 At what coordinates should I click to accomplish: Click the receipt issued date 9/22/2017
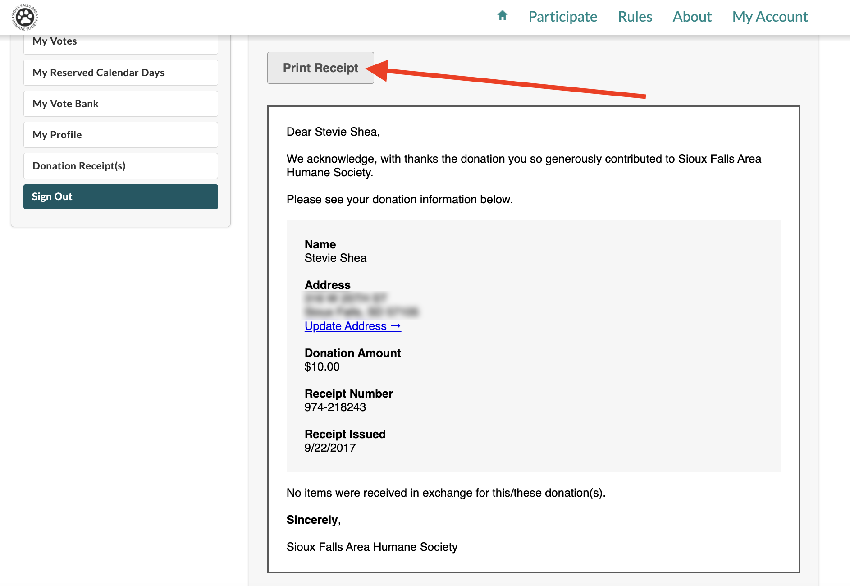(x=330, y=448)
